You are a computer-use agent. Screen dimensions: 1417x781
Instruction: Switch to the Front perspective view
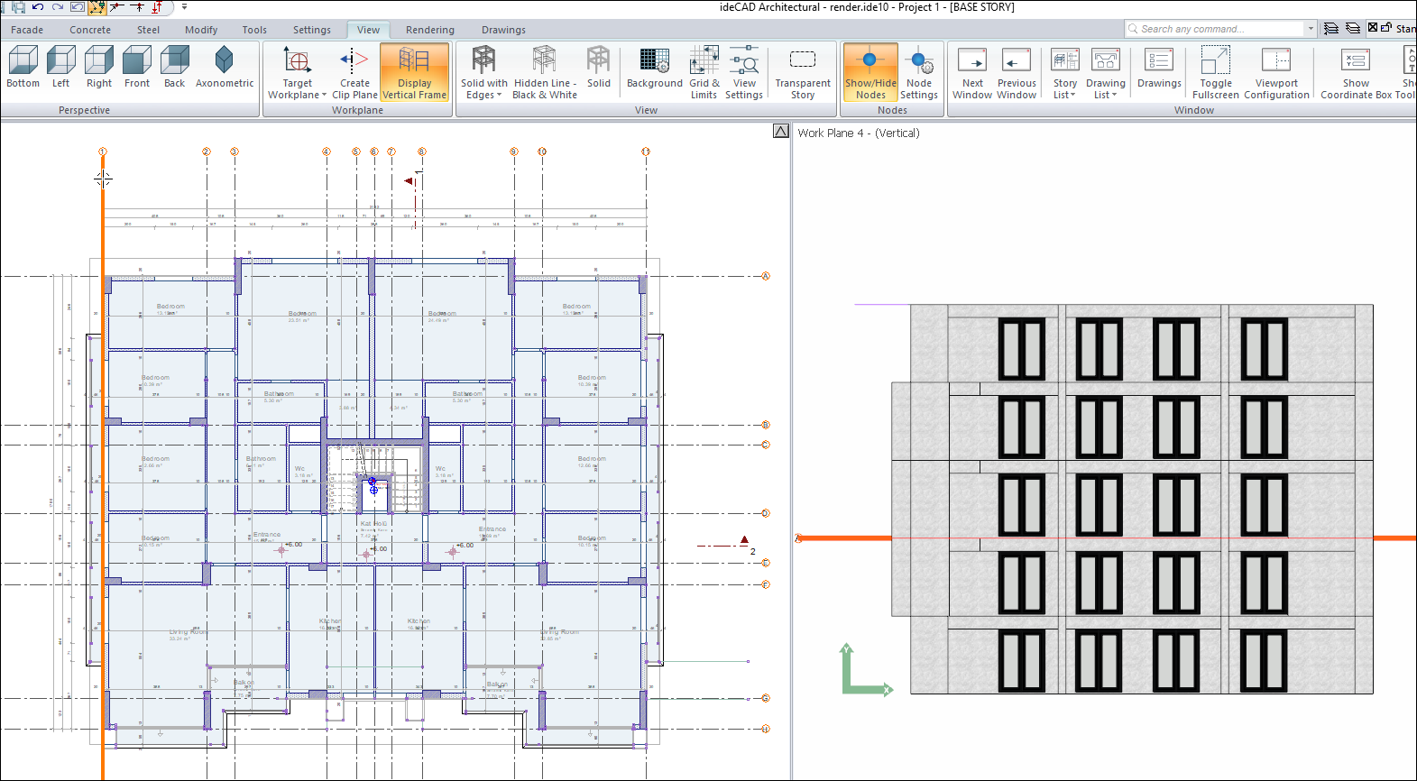point(137,69)
